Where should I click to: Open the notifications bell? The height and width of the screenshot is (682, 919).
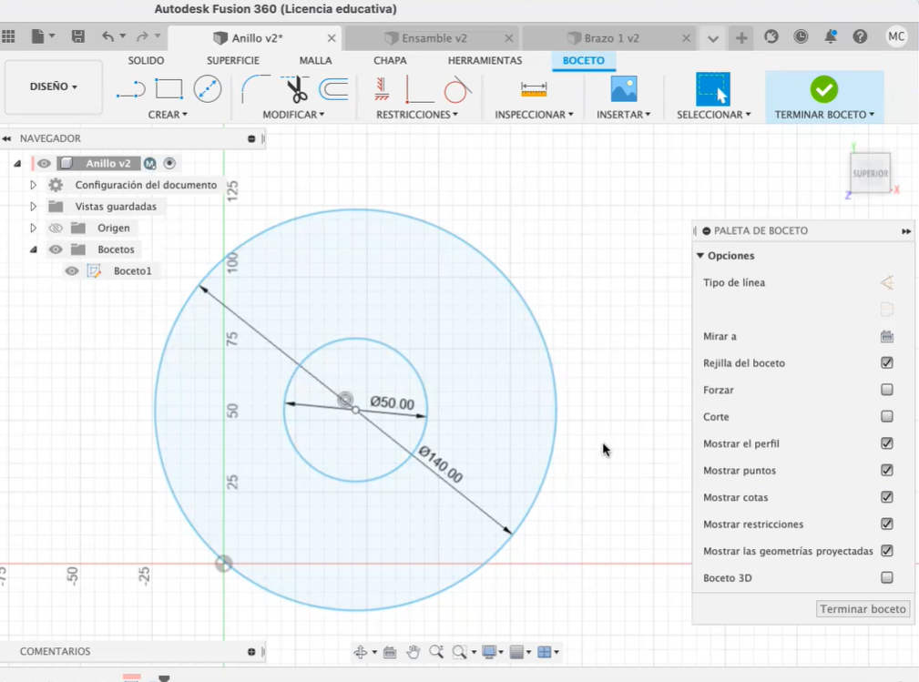831,37
